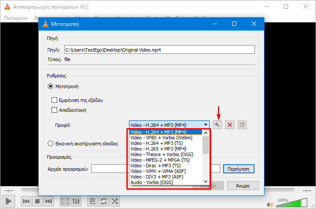Create a new profile using the list icon
316x209 pixels.
pos(242,125)
